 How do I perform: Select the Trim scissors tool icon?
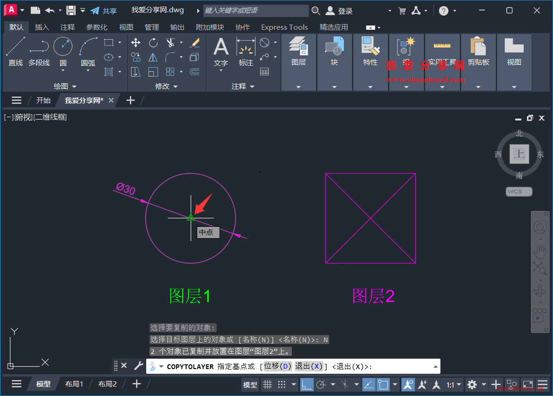click(x=170, y=43)
